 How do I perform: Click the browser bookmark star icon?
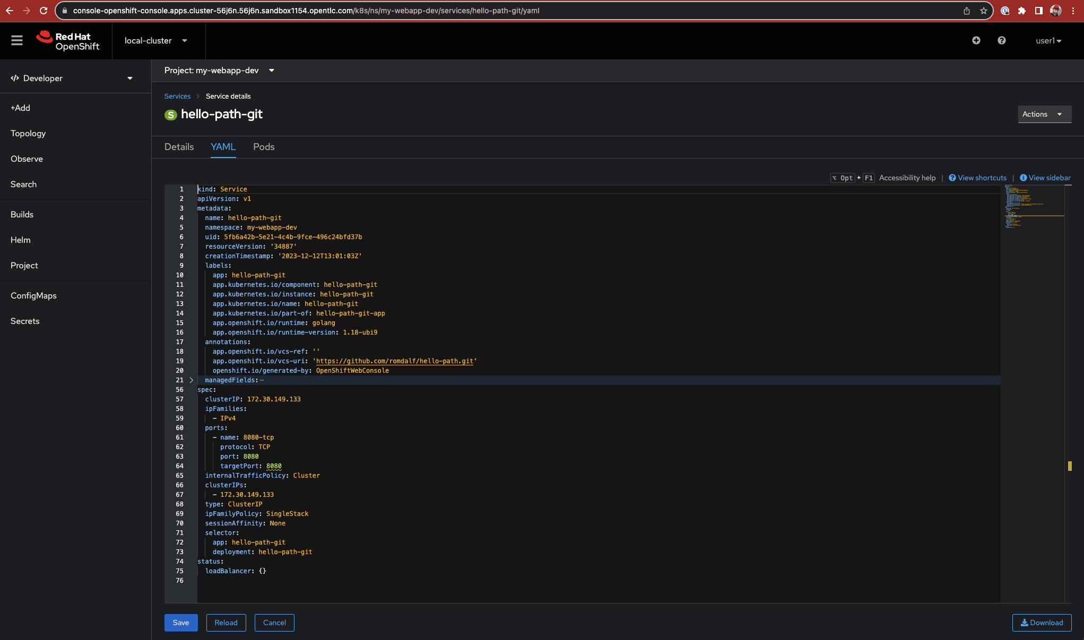coord(983,10)
